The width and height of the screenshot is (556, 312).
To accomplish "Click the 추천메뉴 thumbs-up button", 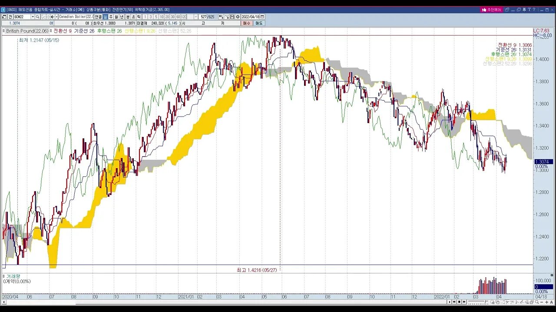I will tap(492, 10).
